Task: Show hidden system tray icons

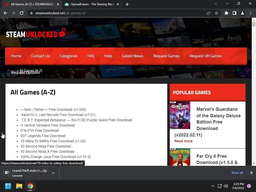Action: [212, 186]
